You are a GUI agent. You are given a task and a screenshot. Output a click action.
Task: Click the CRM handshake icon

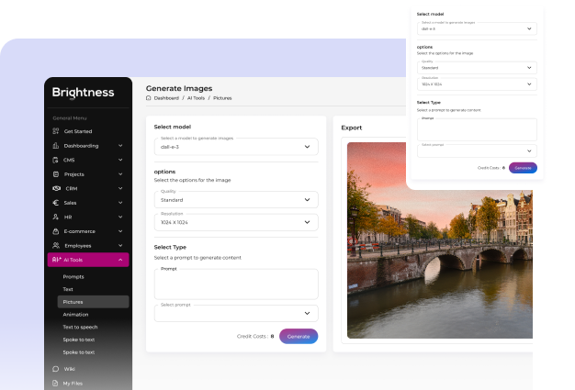(56, 188)
